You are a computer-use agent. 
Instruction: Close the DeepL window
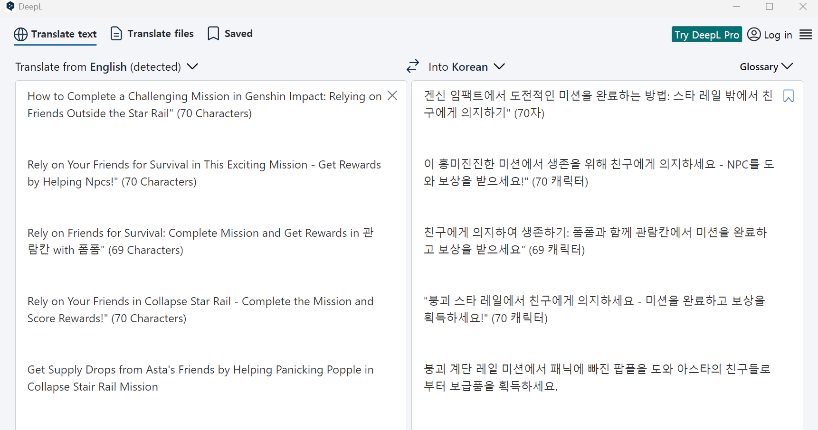pos(803,7)
